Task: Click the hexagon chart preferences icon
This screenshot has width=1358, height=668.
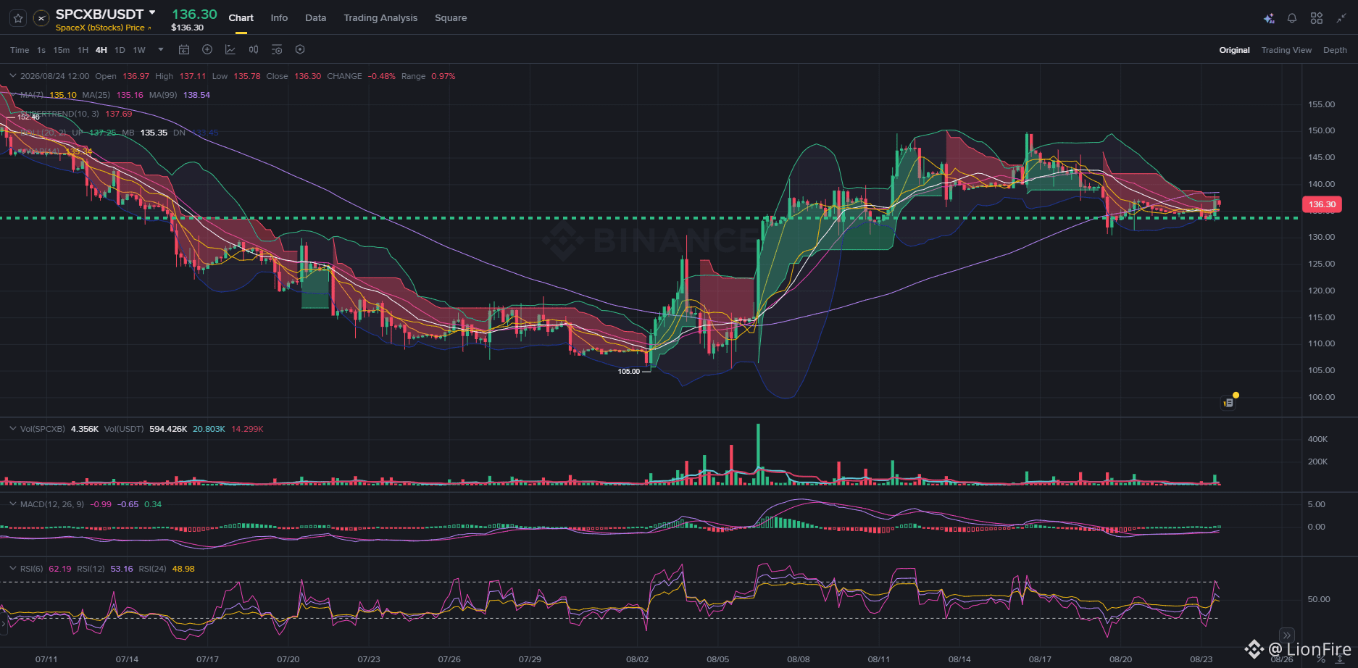Action: [x=300, y=49]
